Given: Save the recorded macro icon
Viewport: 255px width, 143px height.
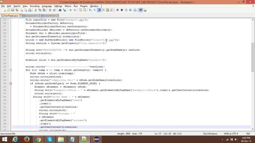Looking at the screenshot, I should pyautogui.click(x=135, y=10).
